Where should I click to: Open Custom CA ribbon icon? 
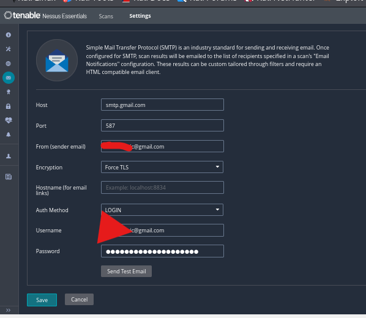[9, 92]
